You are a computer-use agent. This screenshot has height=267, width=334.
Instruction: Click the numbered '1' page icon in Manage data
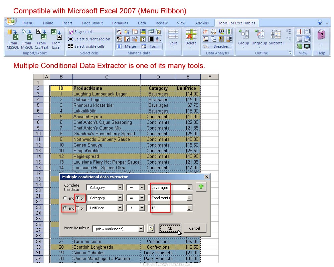pos(143,39)
